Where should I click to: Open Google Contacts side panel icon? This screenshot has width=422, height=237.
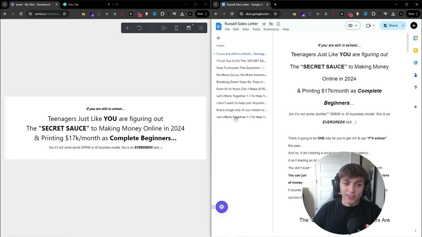coord(415,75)
